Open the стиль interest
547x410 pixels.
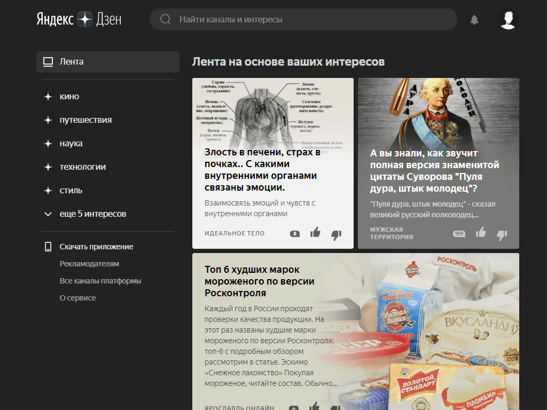click(x=71, y=191)
